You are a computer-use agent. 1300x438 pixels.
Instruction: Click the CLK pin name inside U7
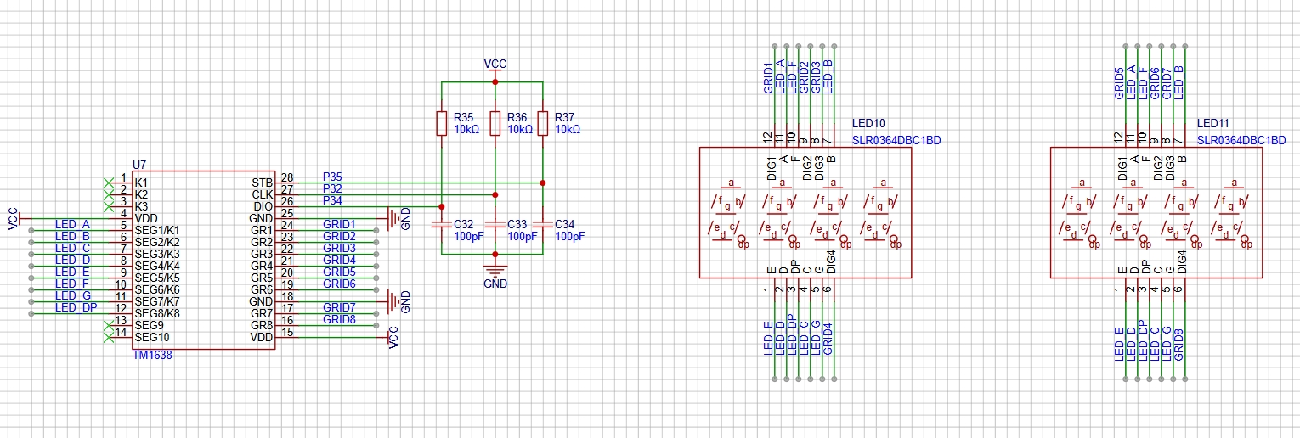[x=263, y=194]
